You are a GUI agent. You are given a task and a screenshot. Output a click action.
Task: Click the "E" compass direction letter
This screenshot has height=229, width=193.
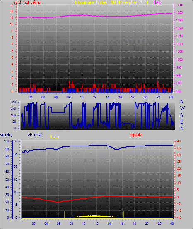pyautogui.click(x=181, y=122)
